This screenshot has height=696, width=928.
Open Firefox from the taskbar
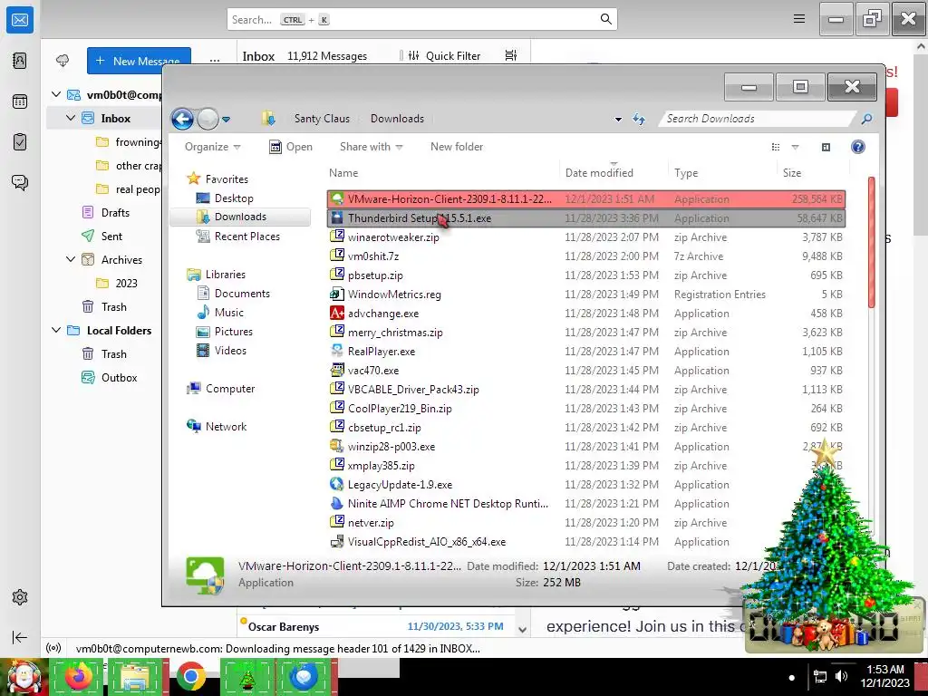coord(79,676)
